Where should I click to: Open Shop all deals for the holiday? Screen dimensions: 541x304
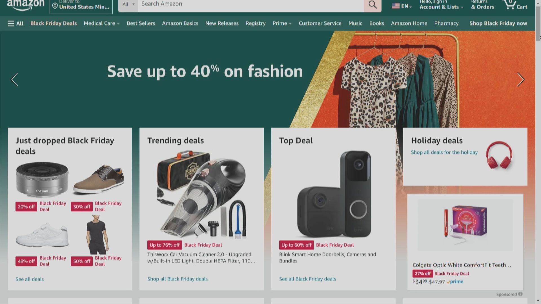[444, 152]
